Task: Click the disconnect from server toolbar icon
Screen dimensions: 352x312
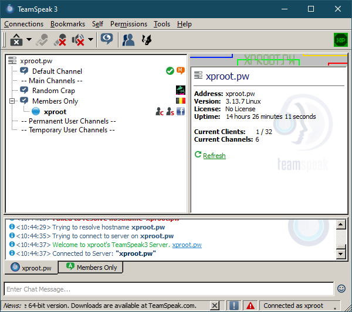Action: 16,40
